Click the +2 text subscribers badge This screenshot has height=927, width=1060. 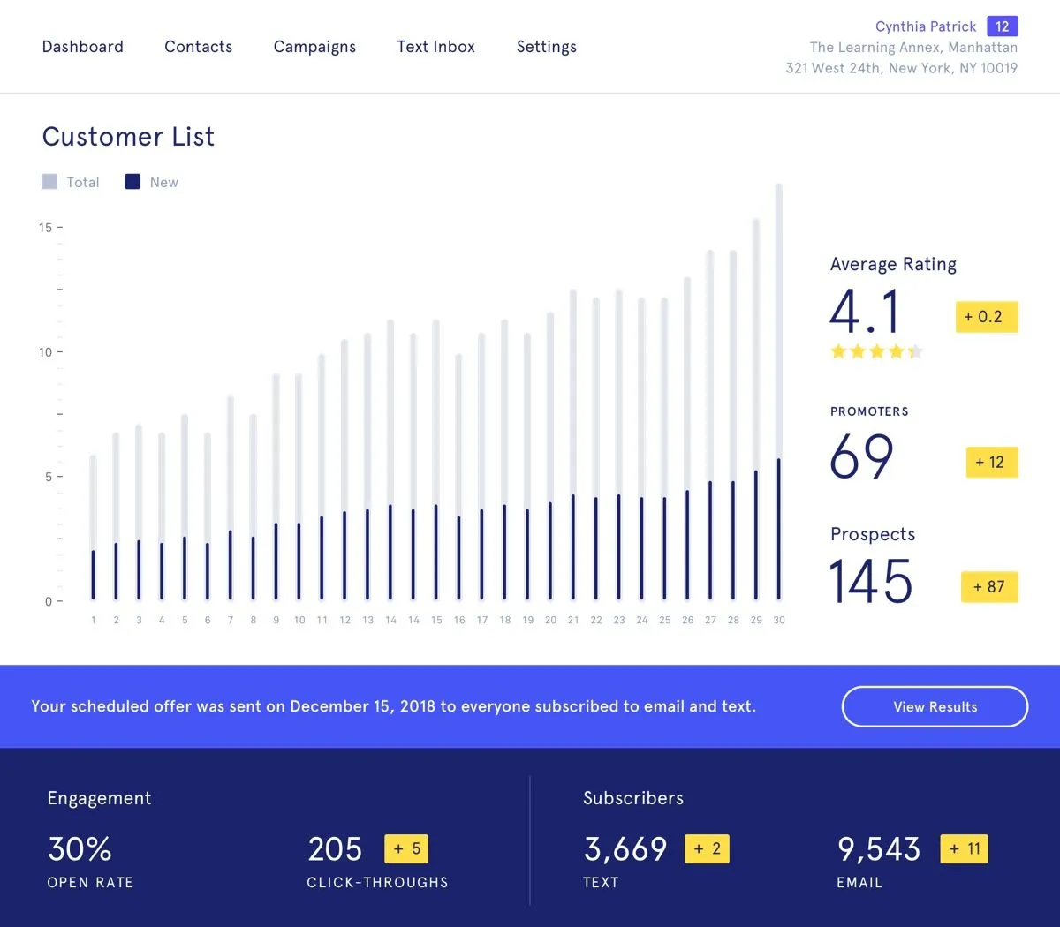tap(707, 849)
